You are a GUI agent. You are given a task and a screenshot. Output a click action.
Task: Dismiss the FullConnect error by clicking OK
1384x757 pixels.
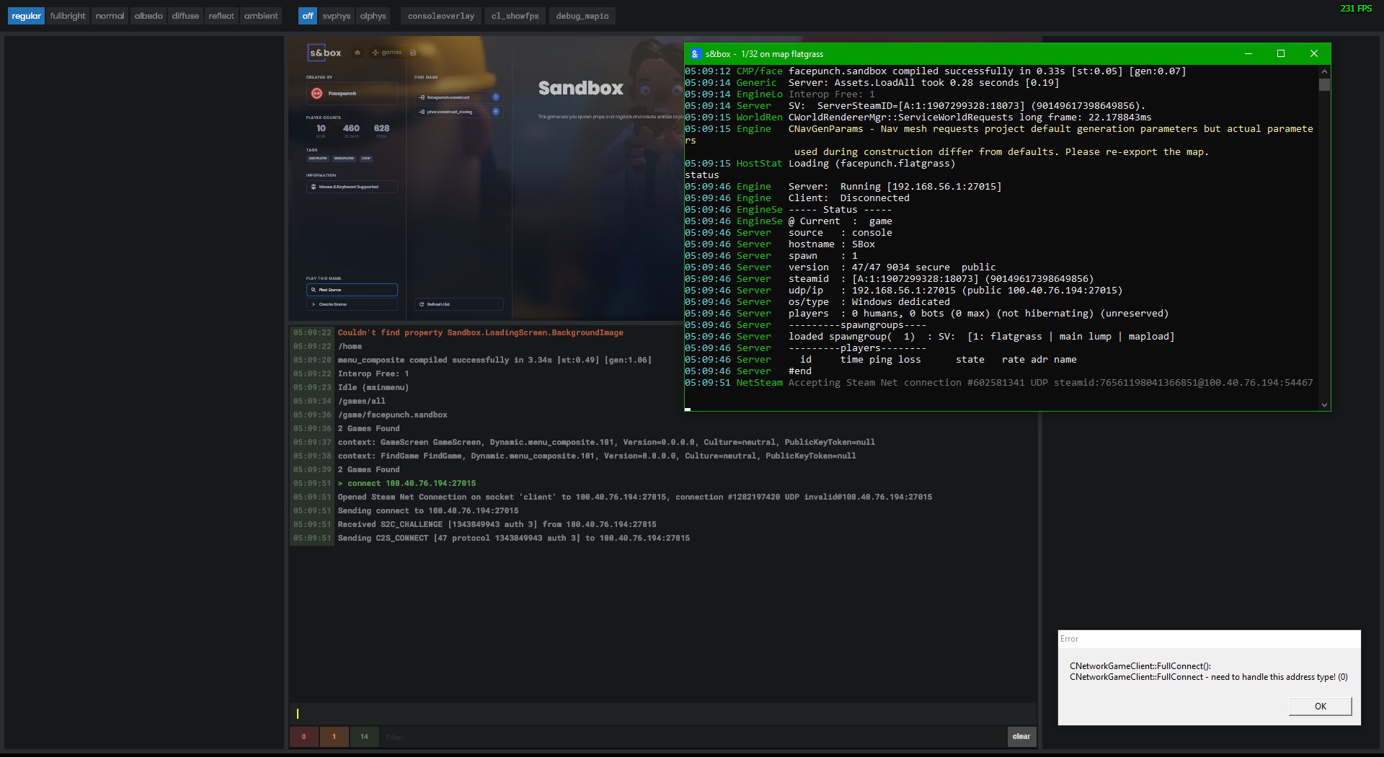click(1319, 706)
